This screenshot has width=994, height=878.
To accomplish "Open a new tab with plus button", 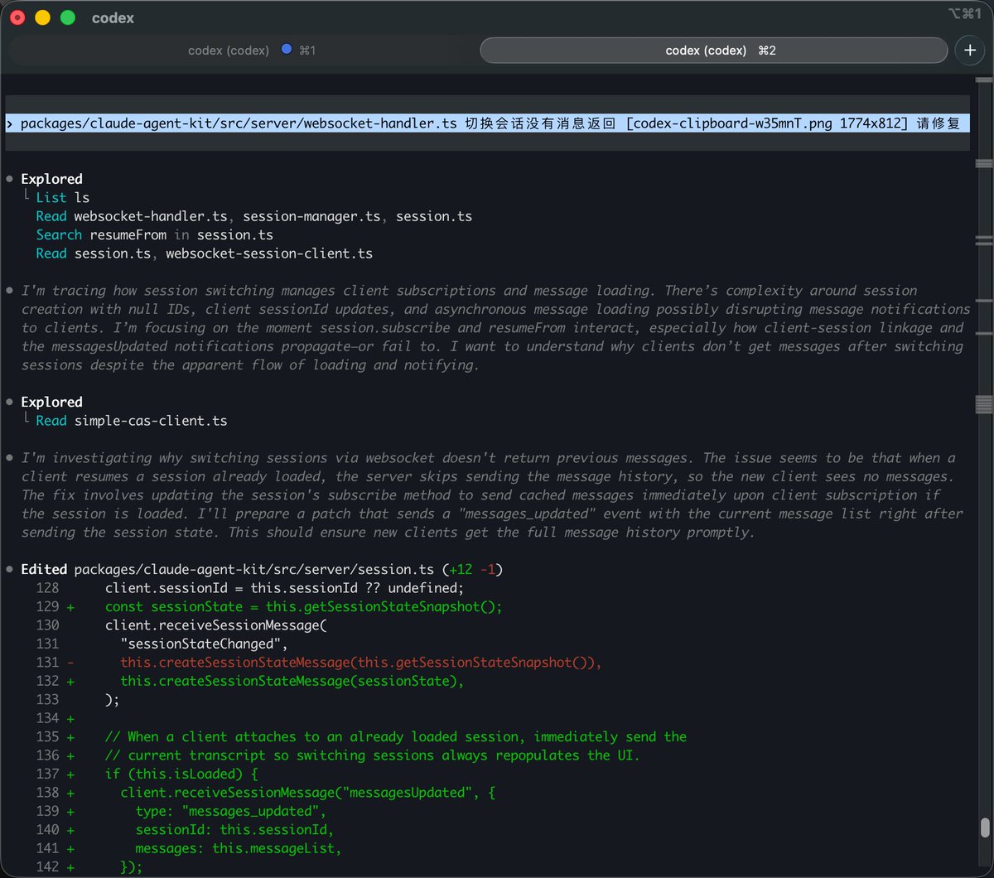I will [970, 51].
